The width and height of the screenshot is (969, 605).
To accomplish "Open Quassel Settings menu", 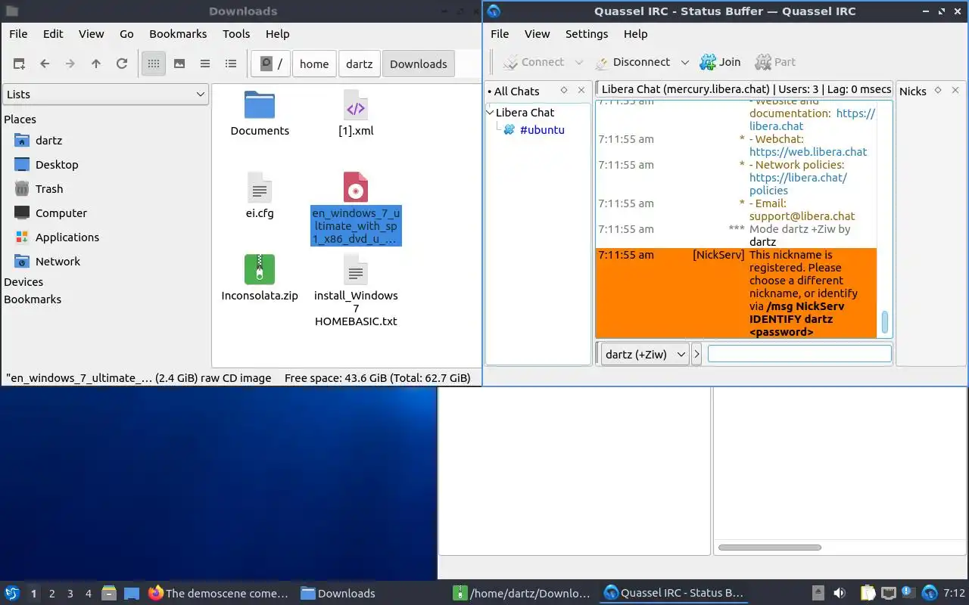I will [587, 34].
